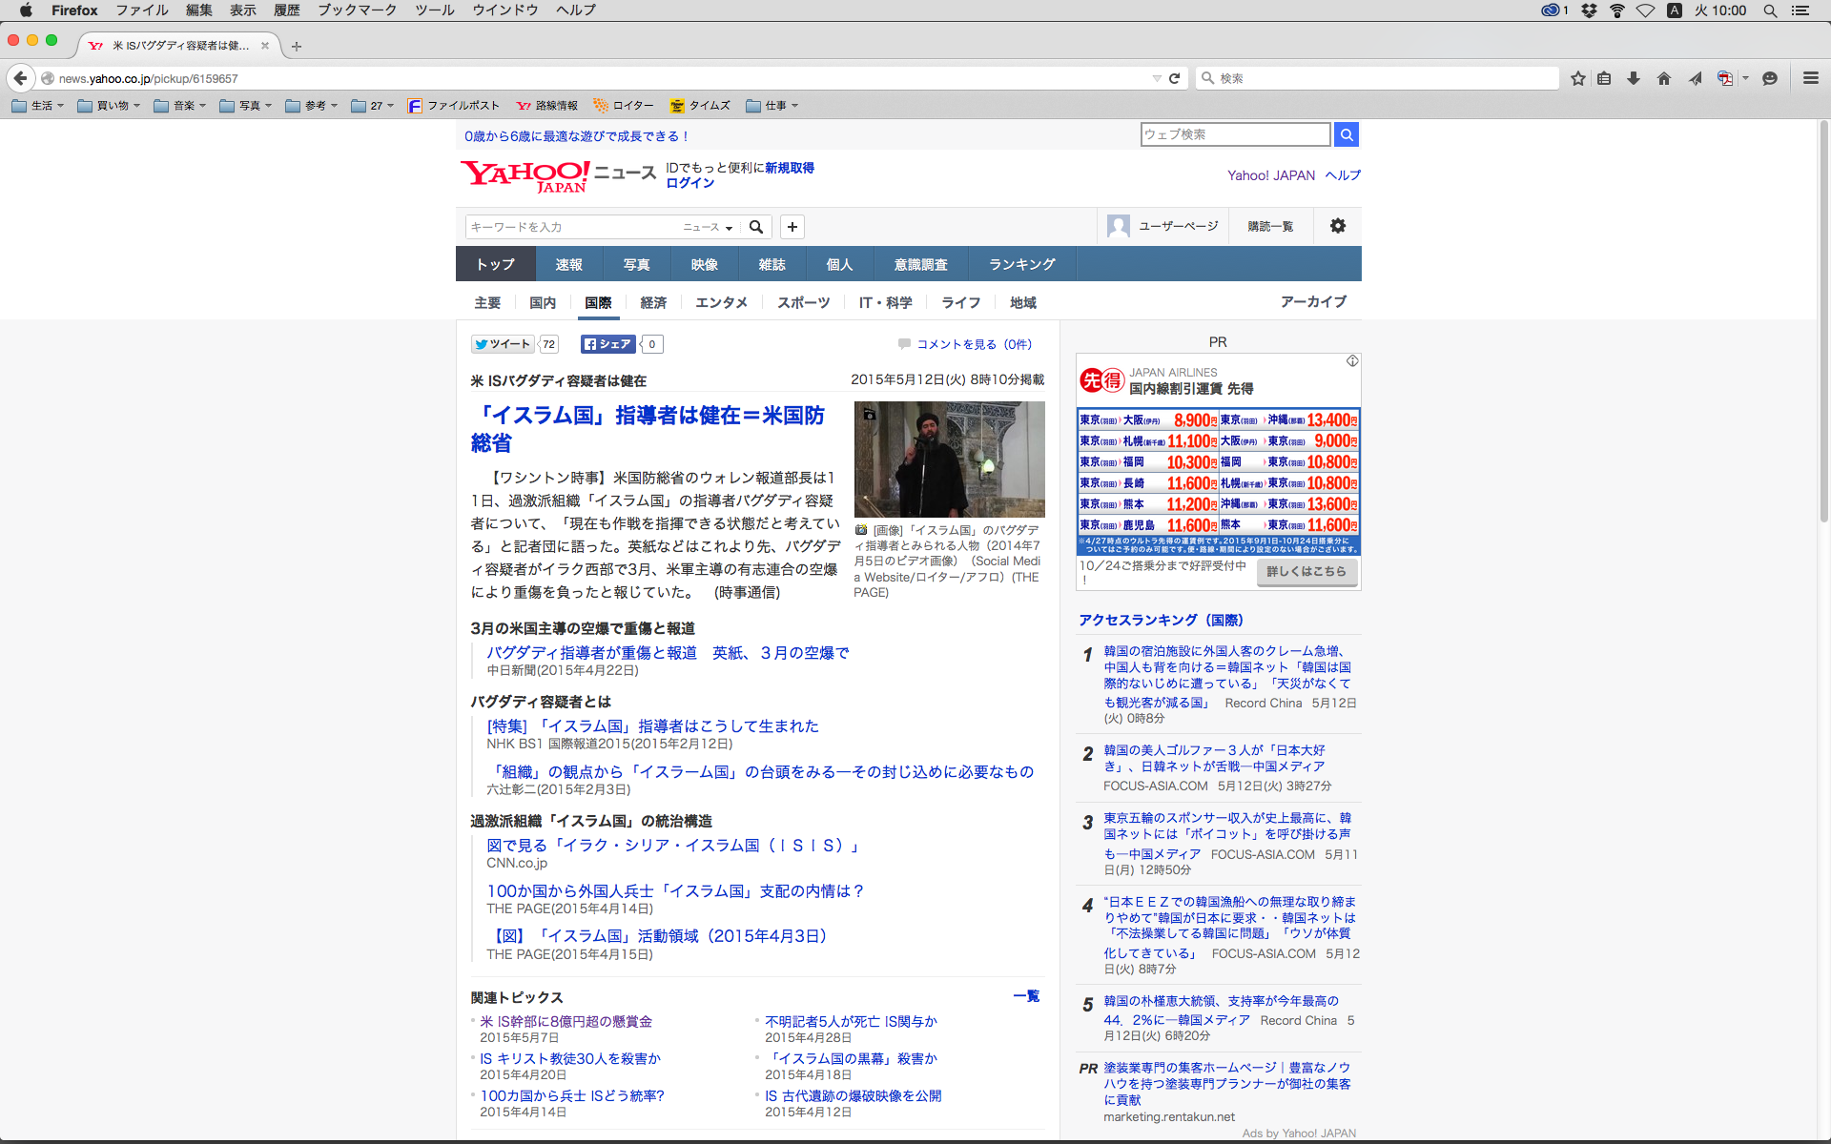Click the blue web search magnifier button
The height and width of the screenshot is (1144, 1831).
coord(1346,134)
